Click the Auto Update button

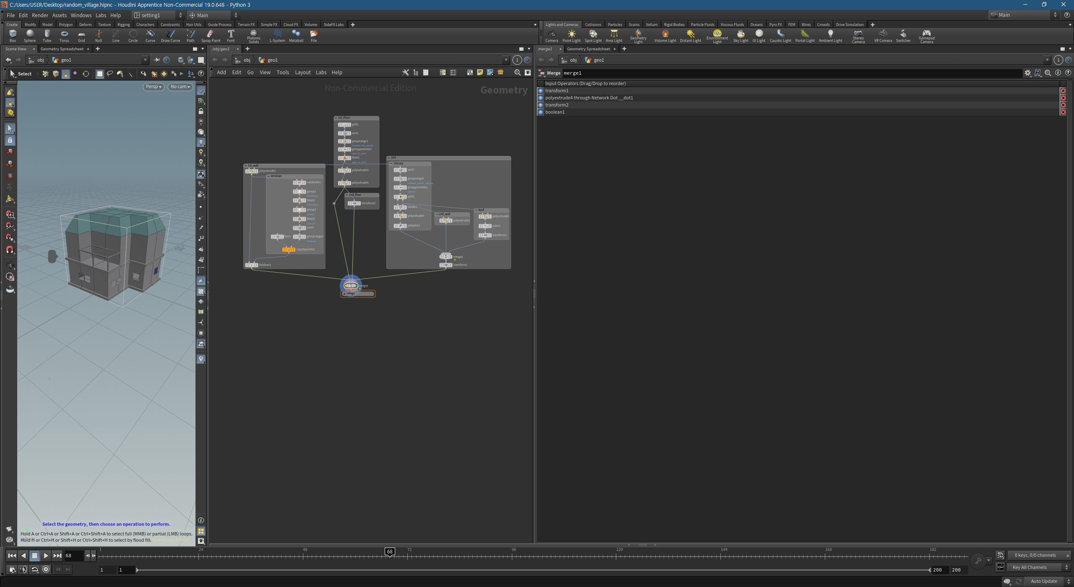coord(1044,581)
